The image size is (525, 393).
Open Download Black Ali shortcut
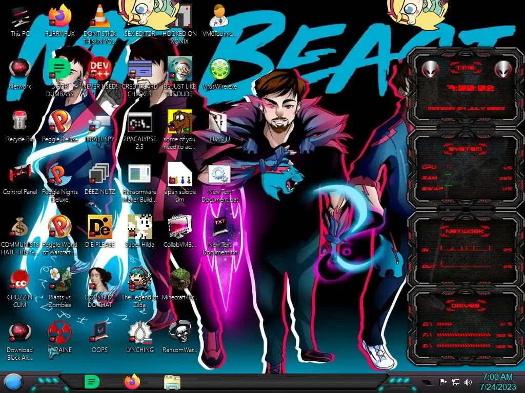coord(20,341)
